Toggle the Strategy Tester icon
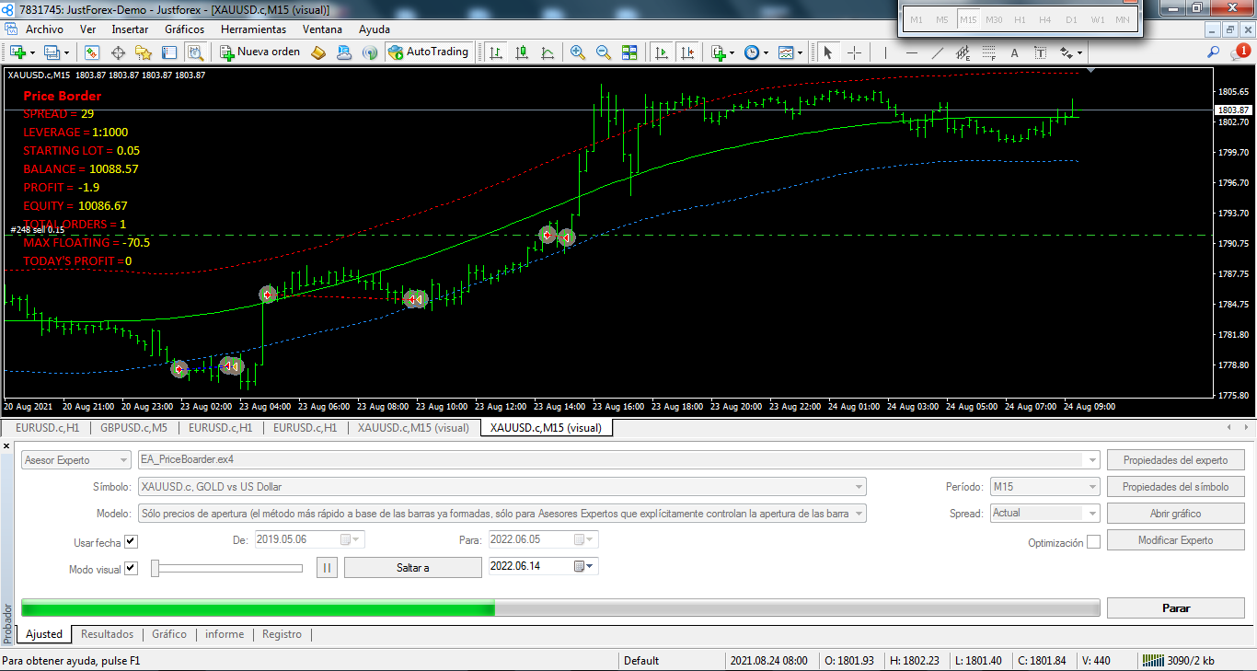Viewport: 1257px width, 671px height. [x=195, y=52]
